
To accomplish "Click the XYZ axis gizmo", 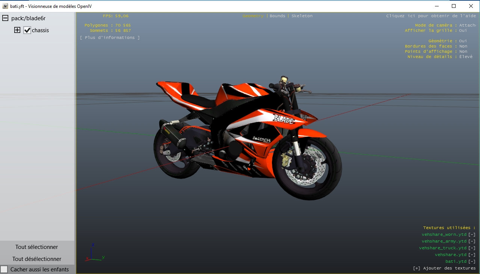I will [x=93, y=253].
